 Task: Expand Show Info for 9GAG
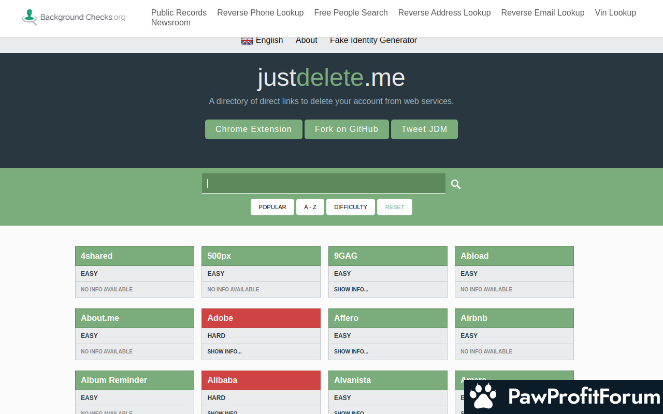tap(351, 290)
